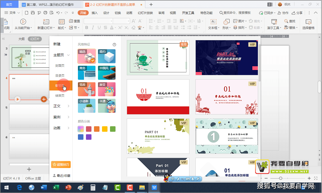Select the 卡通 style filter
Screen dimensions: 322x193
[x=107, y=106]
